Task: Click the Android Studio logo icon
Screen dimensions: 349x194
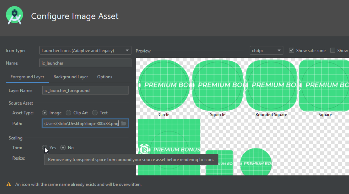Action: 14,15
